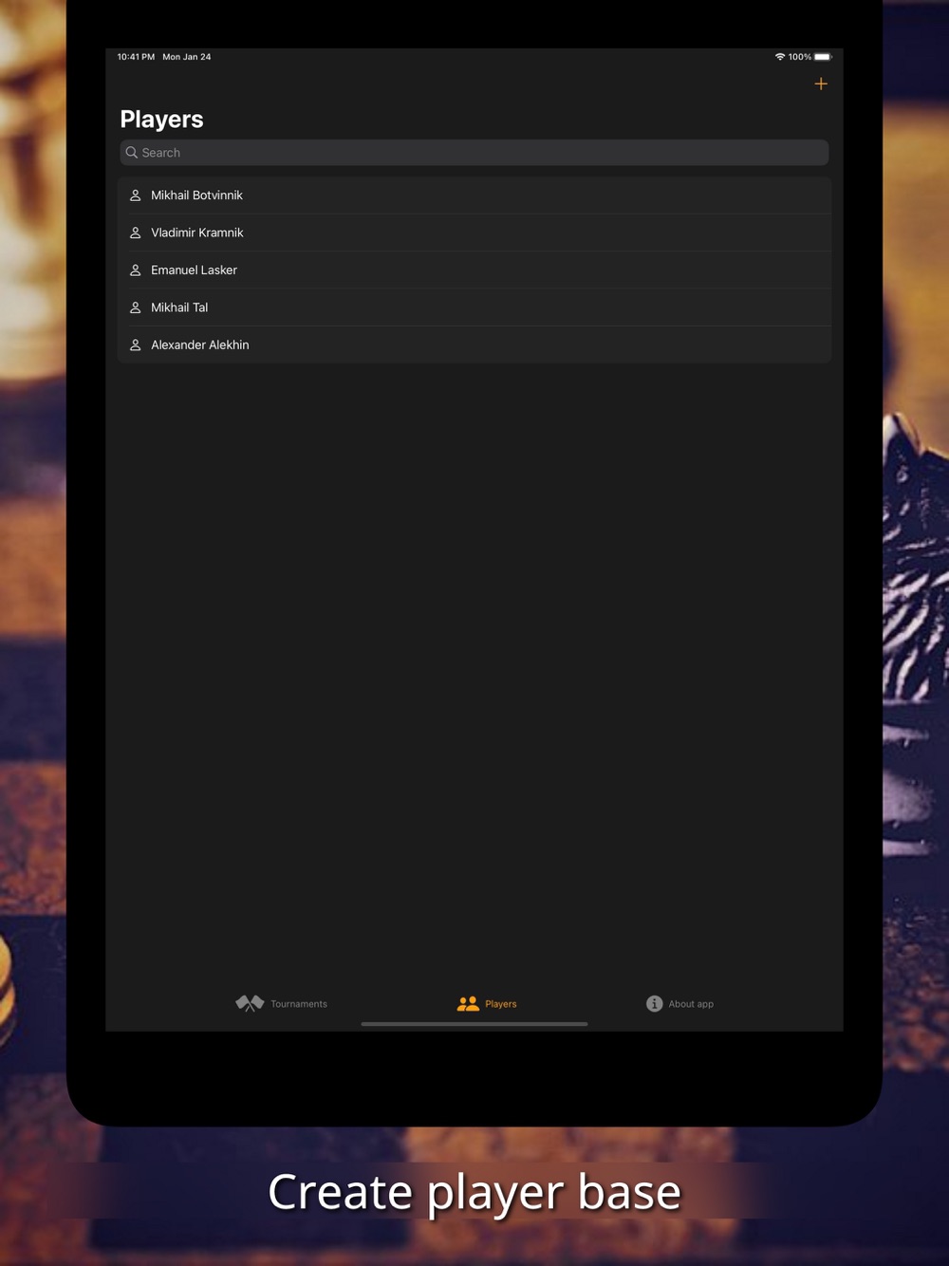Click the info circle About app icon
This screenshot has width=949, height=1266.
(654, 1003)
